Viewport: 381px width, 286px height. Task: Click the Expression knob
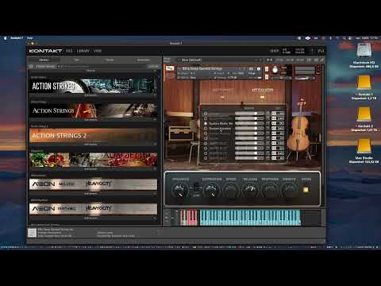coord(212,190)
